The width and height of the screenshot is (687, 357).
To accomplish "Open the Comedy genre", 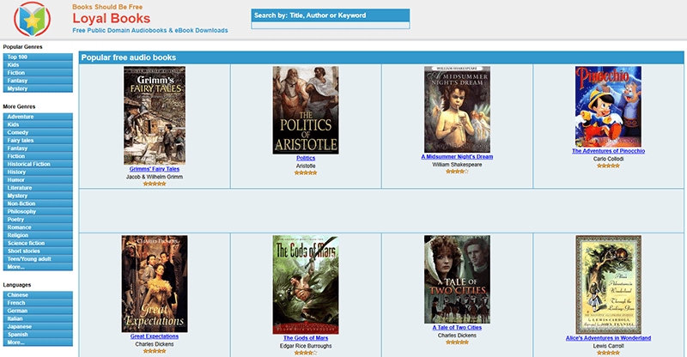I will pos(38,132).
